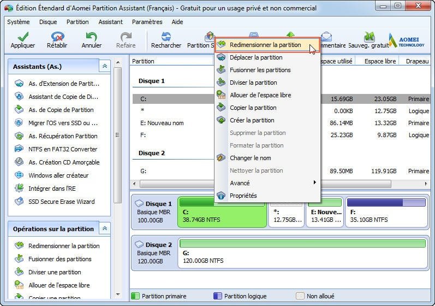The height and width of the screenshot is (306, 435).
Task: Click partition list horizontal scroll left arrow
Action: (135, 184)
